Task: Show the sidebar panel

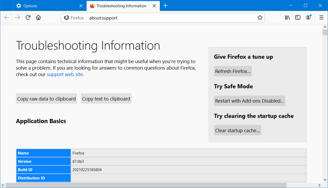Action: tap(298, 18)
